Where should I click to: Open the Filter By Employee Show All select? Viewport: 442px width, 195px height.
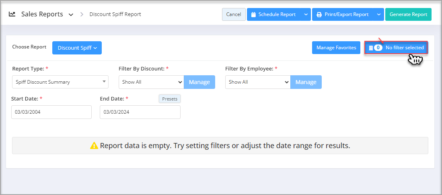pyautogui.click(x=258, y=82)
